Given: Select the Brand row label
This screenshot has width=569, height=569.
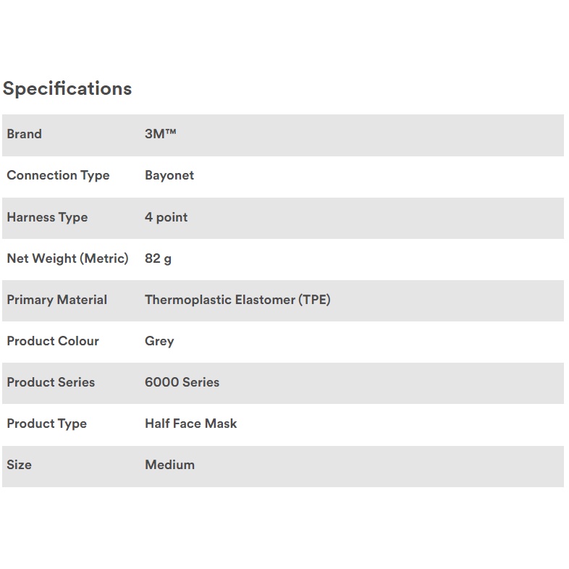Looking at the screenshot, I should [x=25, y=134].
